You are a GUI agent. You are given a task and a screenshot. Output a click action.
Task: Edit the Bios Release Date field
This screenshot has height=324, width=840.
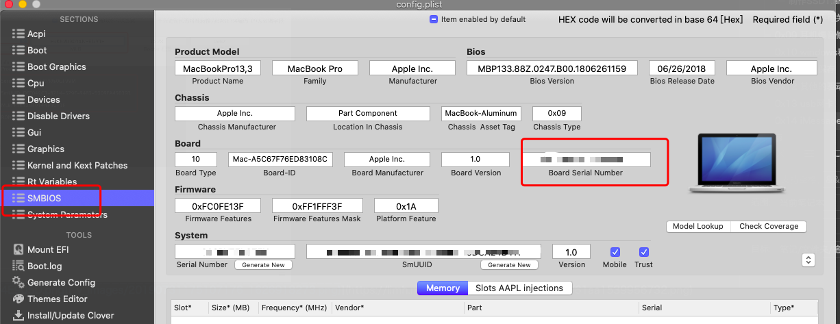(682, 68)
